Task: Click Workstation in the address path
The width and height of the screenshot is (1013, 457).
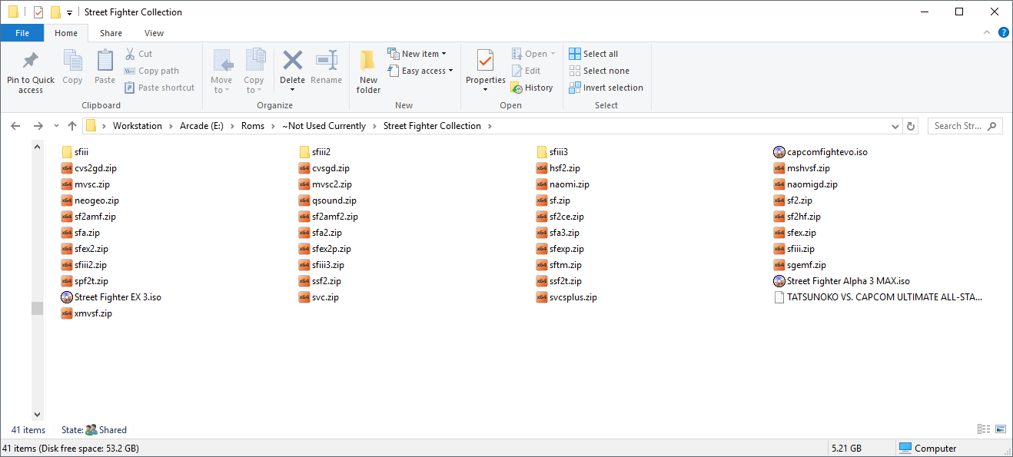Action: click(x=138, y=126)
